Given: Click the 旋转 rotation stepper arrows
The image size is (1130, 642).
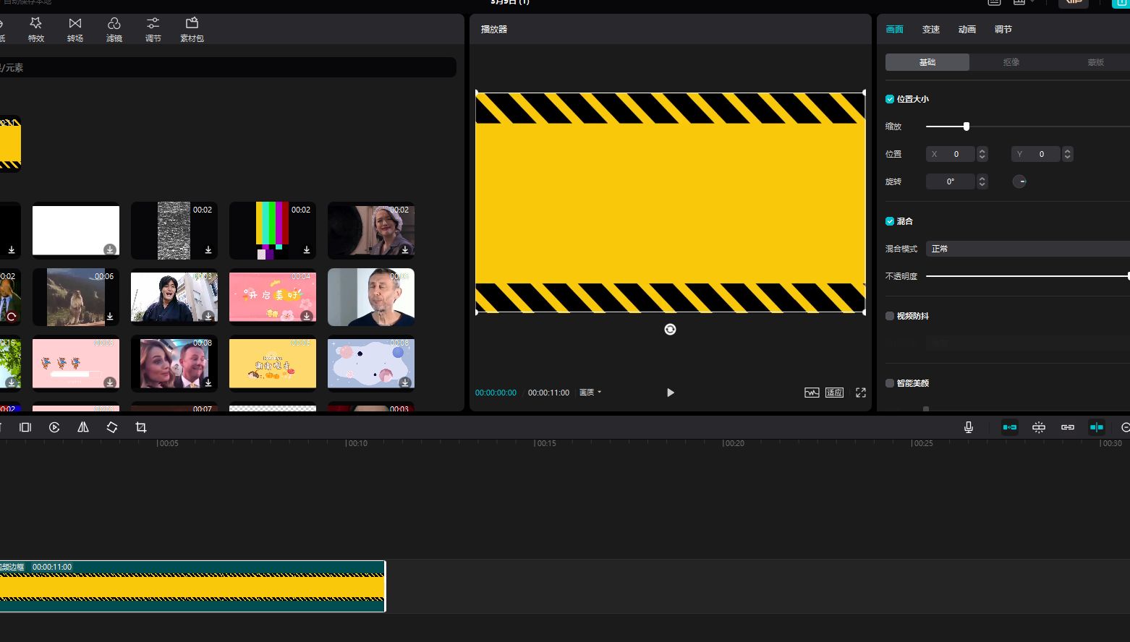Looking at the screenshot, I should tap(982, 181).
